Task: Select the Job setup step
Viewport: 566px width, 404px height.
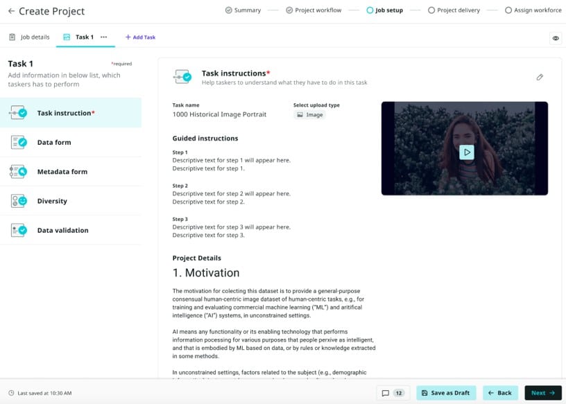Action: coord(384,10)
